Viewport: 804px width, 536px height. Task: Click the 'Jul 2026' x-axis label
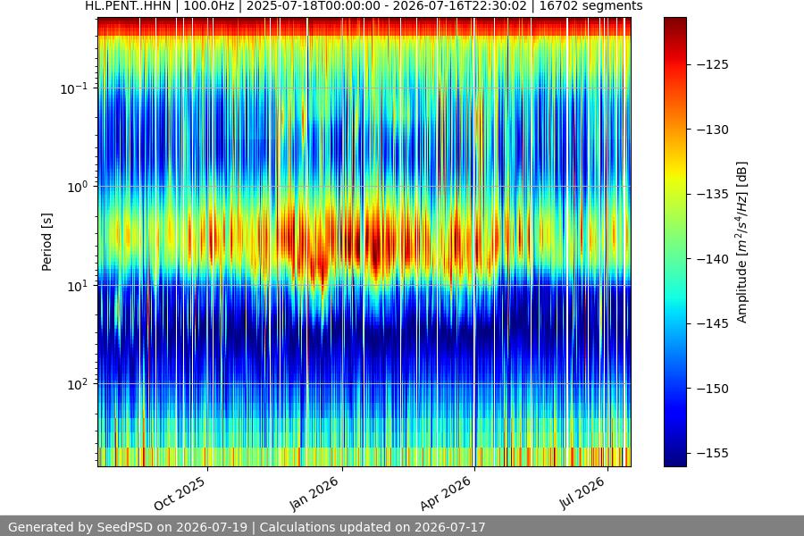pyautogui.click(x=582, y=493)
